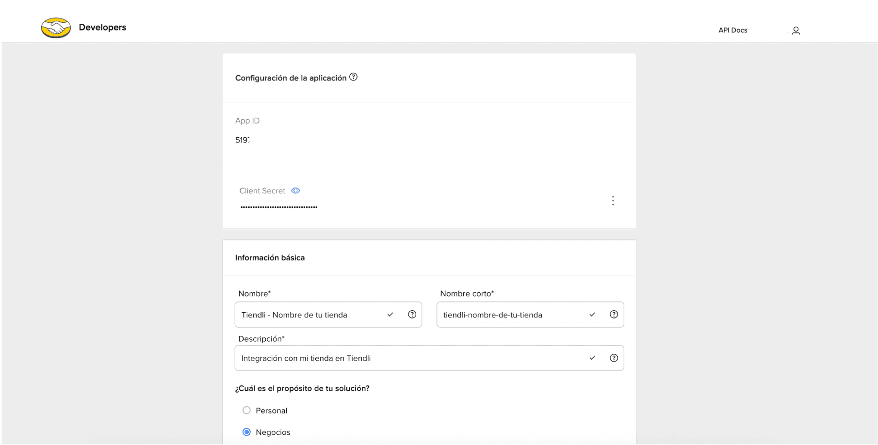Click the App ID value 519
The height and width of the screenshot is (445, 878).
(243, 140)
